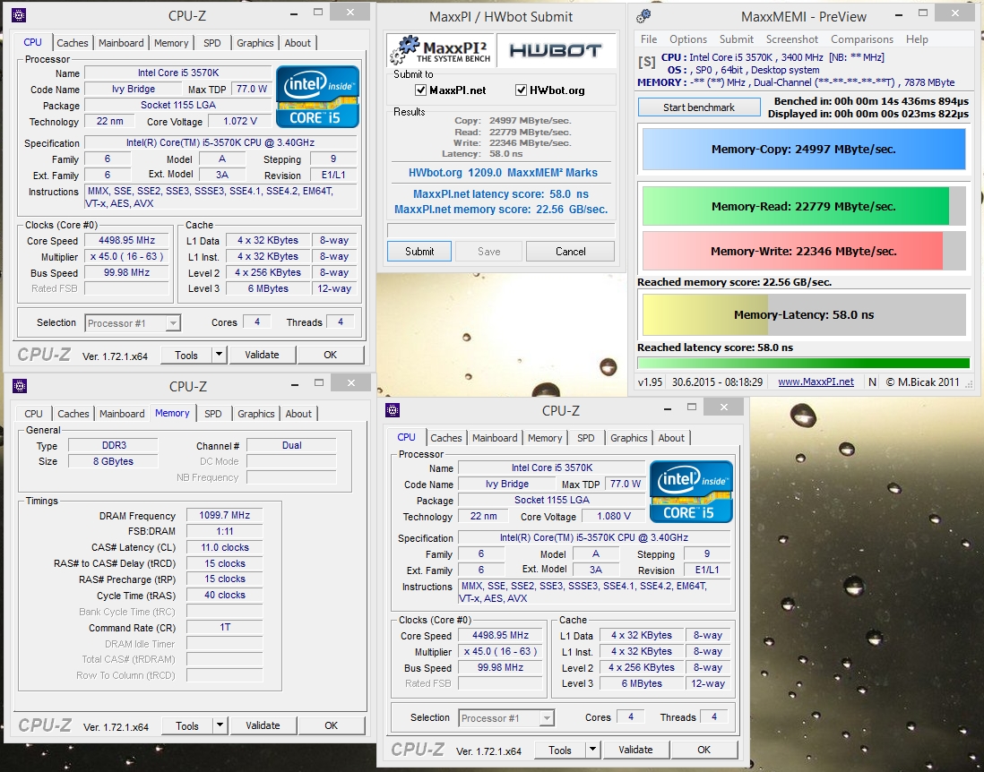Select CPU tab in the Memory CPU-Z window
This screenshot has width=984, height=772.
(x=33, y=413)
